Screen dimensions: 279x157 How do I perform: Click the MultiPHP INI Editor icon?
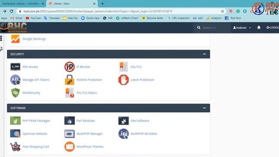click(x=123, y=133)
